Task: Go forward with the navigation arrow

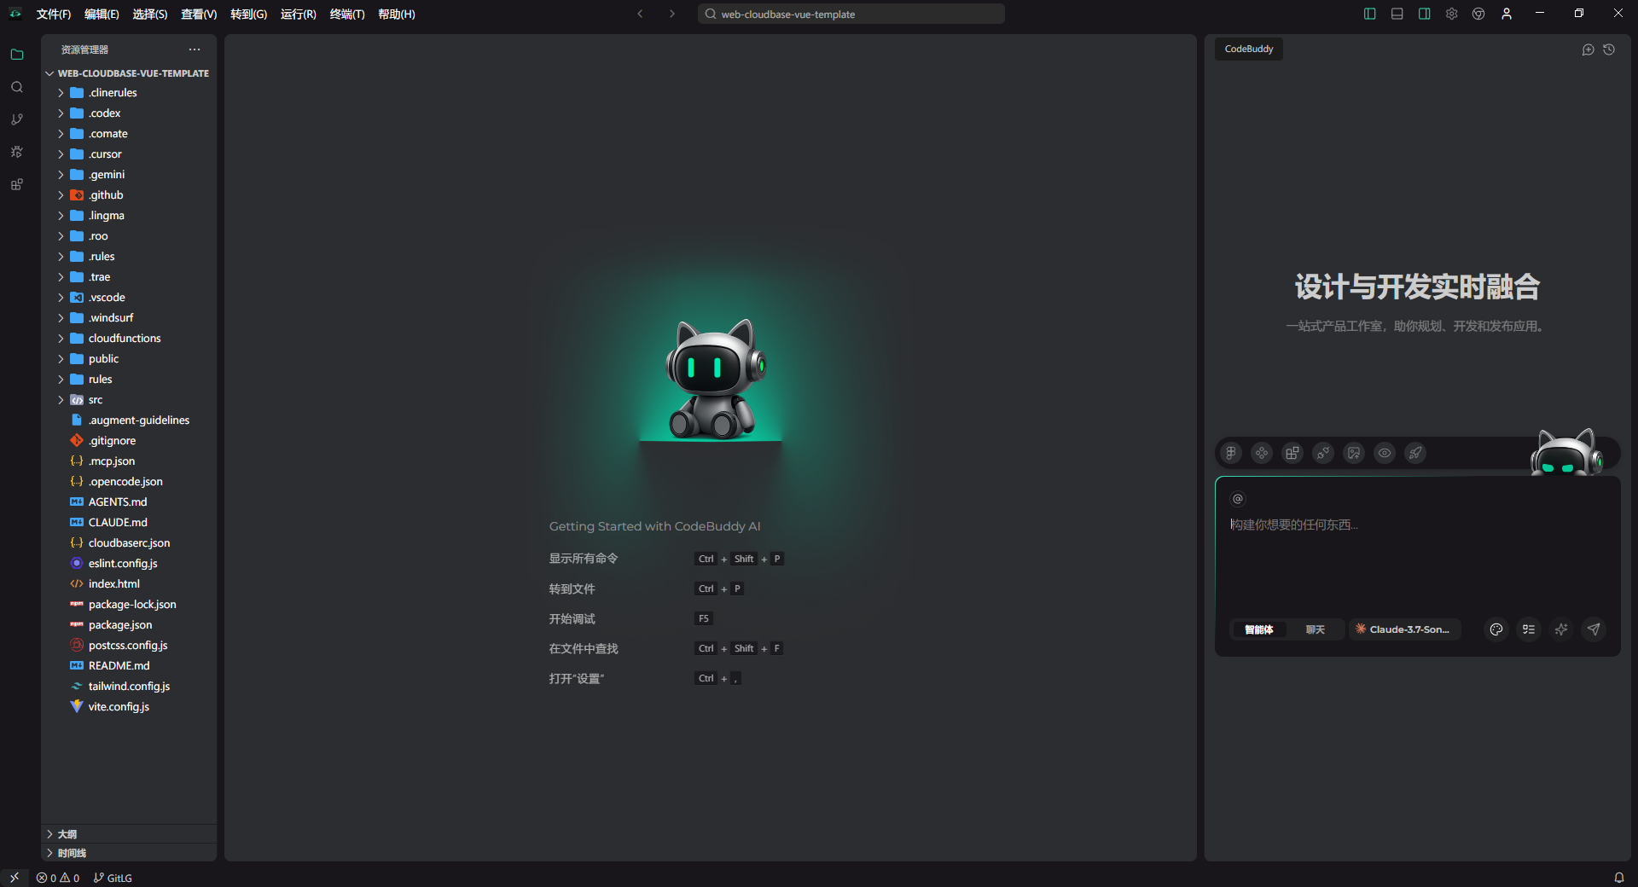Action: click(x=672, y=14)
